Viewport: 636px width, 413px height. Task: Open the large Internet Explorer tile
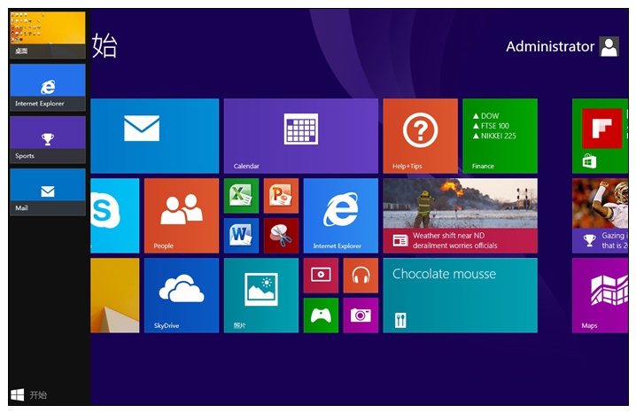[x=341, y=215]
